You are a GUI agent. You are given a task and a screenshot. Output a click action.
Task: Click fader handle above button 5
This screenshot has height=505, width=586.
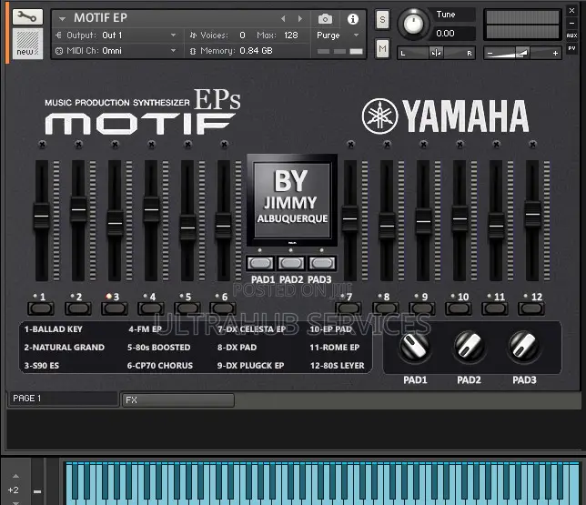[x=187, y=227]
